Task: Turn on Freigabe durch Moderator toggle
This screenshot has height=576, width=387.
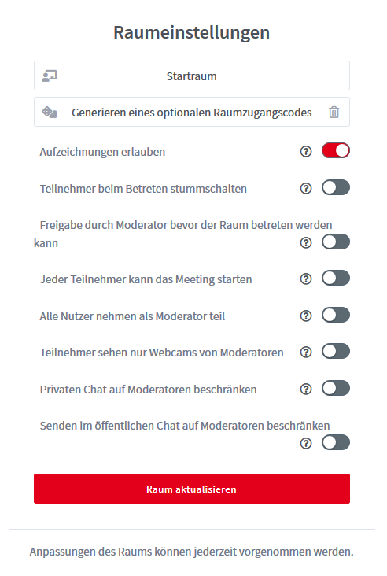Action: 336,242
